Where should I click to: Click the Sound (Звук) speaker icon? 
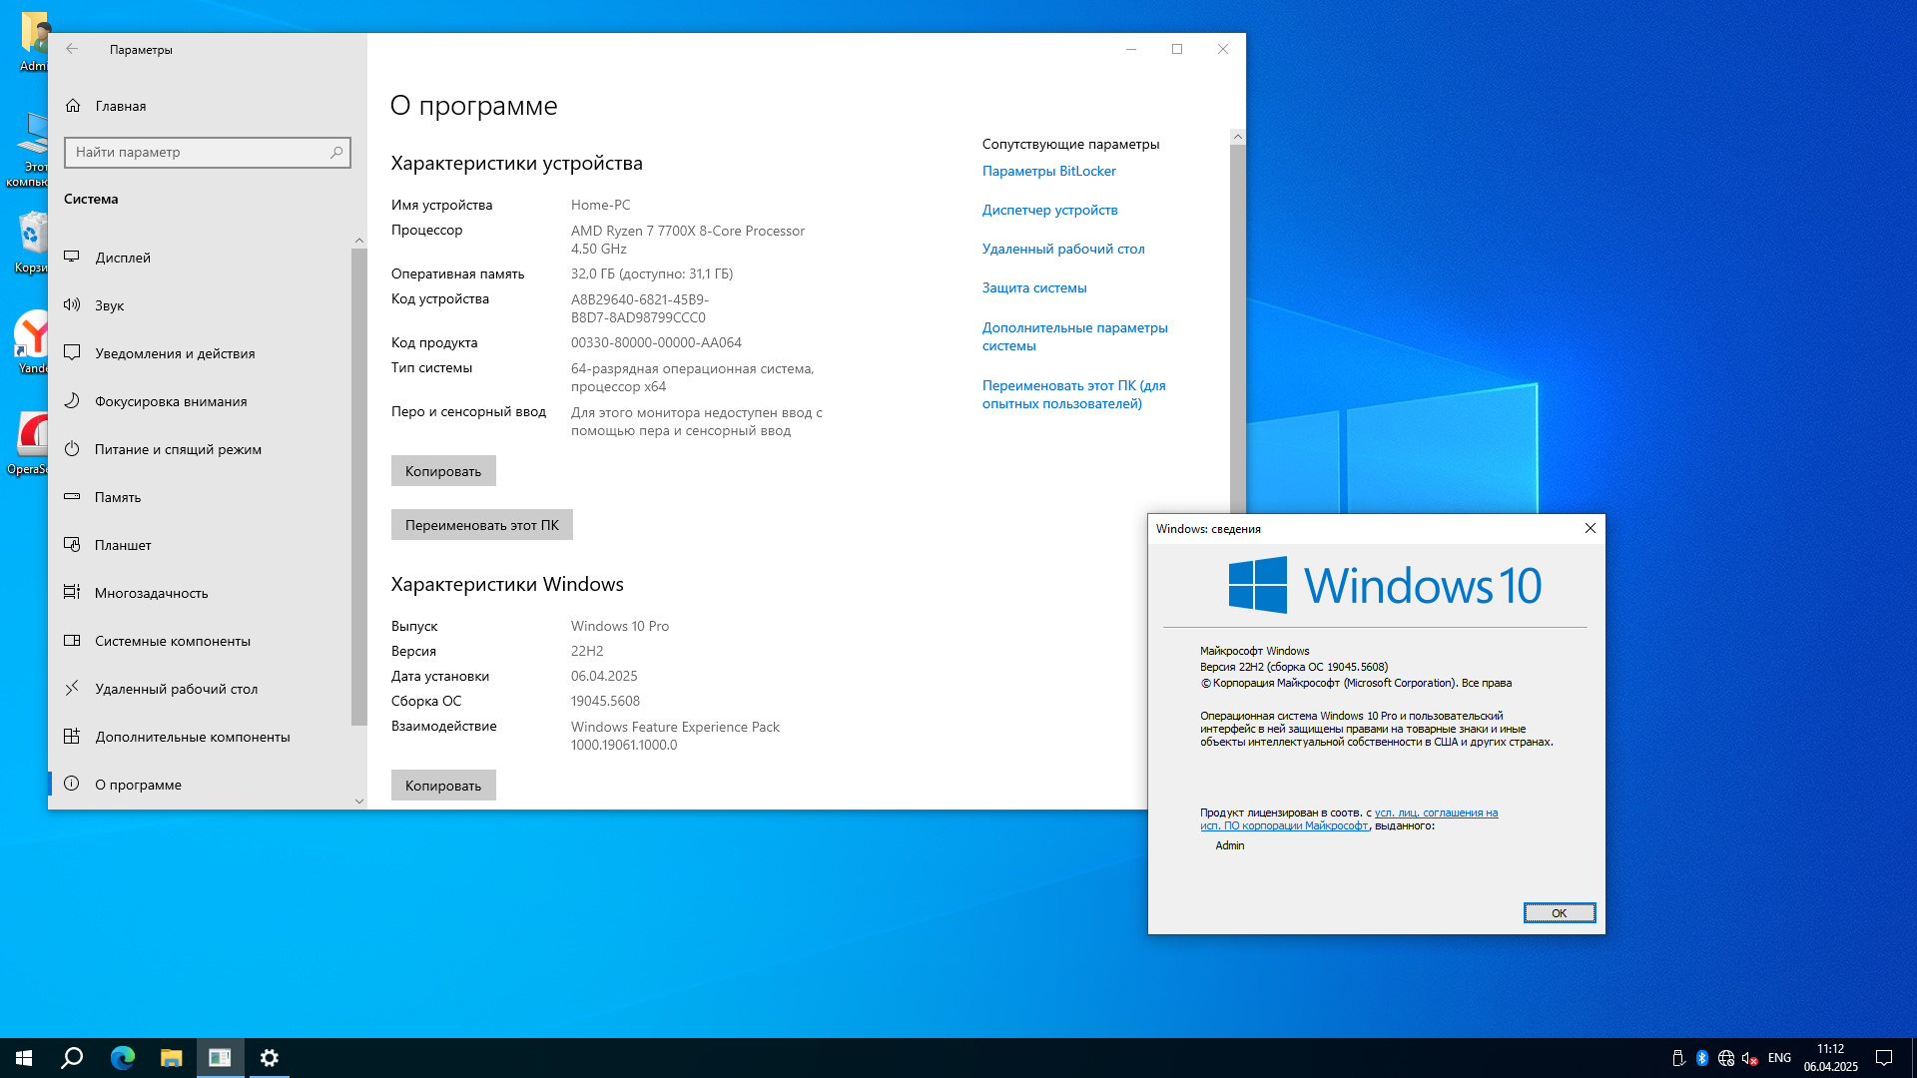tap(72, 304)
